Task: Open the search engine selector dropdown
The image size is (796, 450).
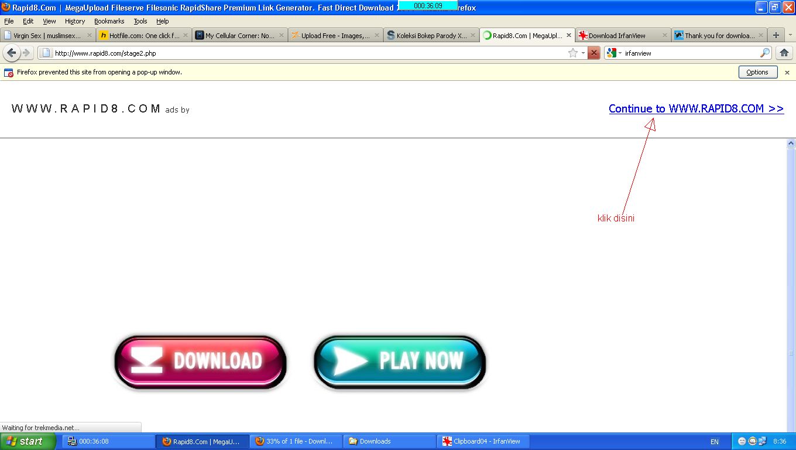Action: coord(620,53)
